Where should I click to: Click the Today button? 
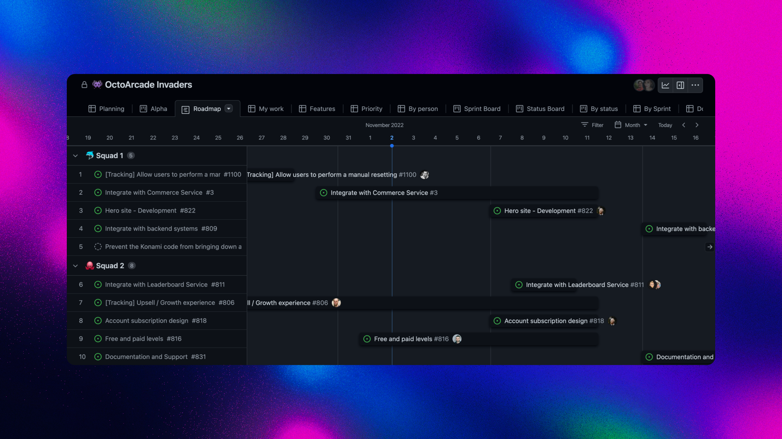click(665, 125)
